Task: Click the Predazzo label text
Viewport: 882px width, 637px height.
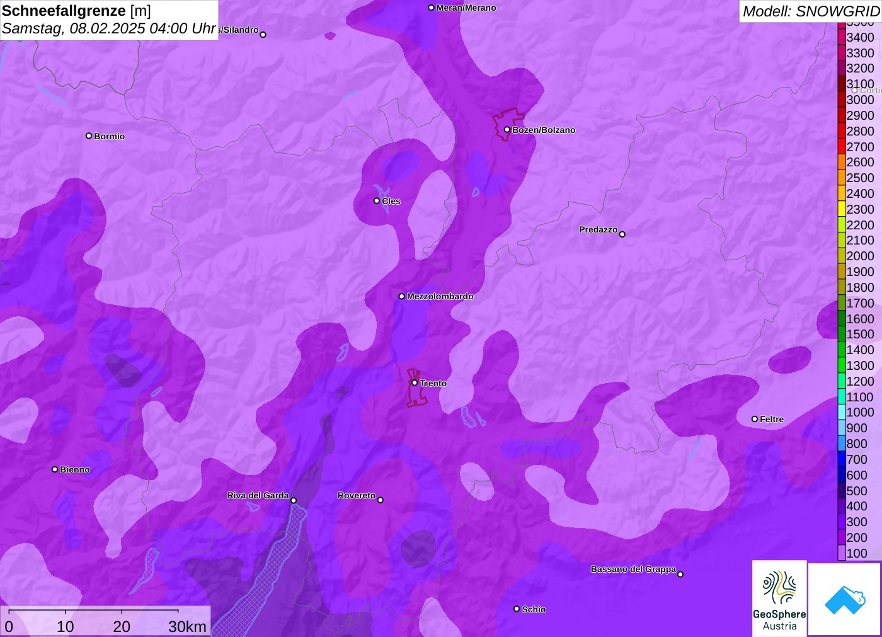Action: (598, 229)
